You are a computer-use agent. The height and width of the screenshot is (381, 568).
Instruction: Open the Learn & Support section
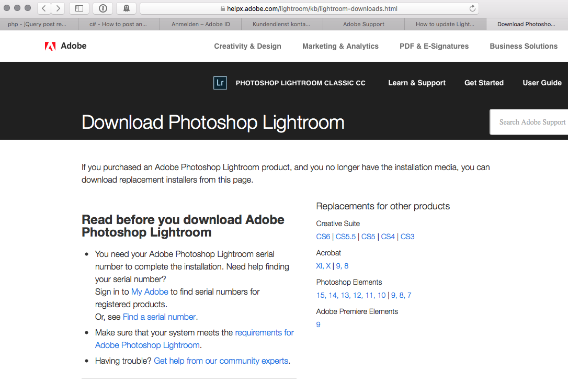(416, 83)
